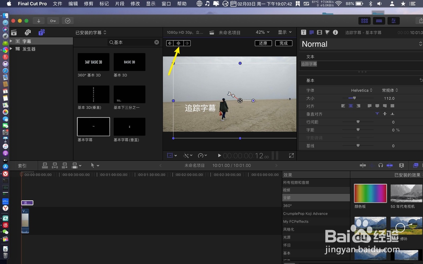423x264 pixels.
Task: Open the Browser view icon in the top right
Action: [x=365, y=21]
